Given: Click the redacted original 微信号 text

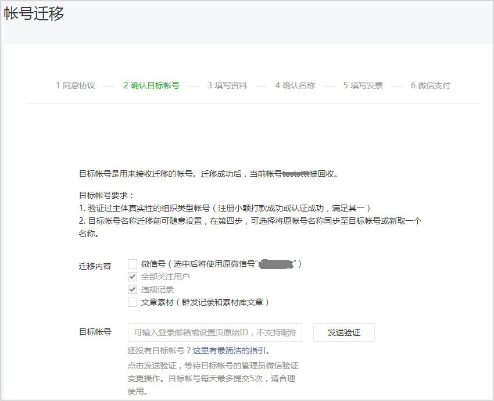Looking at the screenshot, I should pyautogui.click(x=276, y=264).
